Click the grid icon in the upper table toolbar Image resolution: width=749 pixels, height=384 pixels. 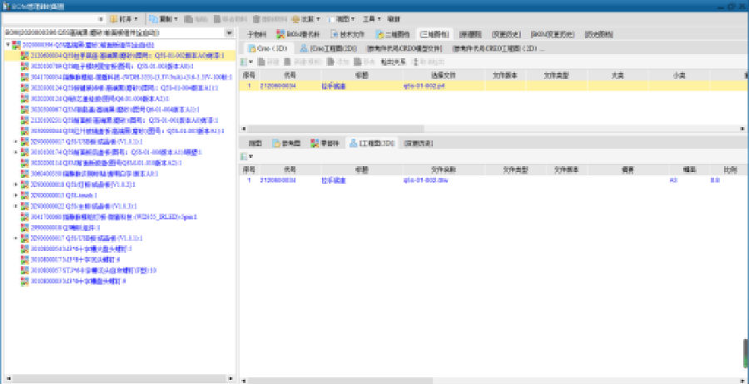click(x=244, y=62)
